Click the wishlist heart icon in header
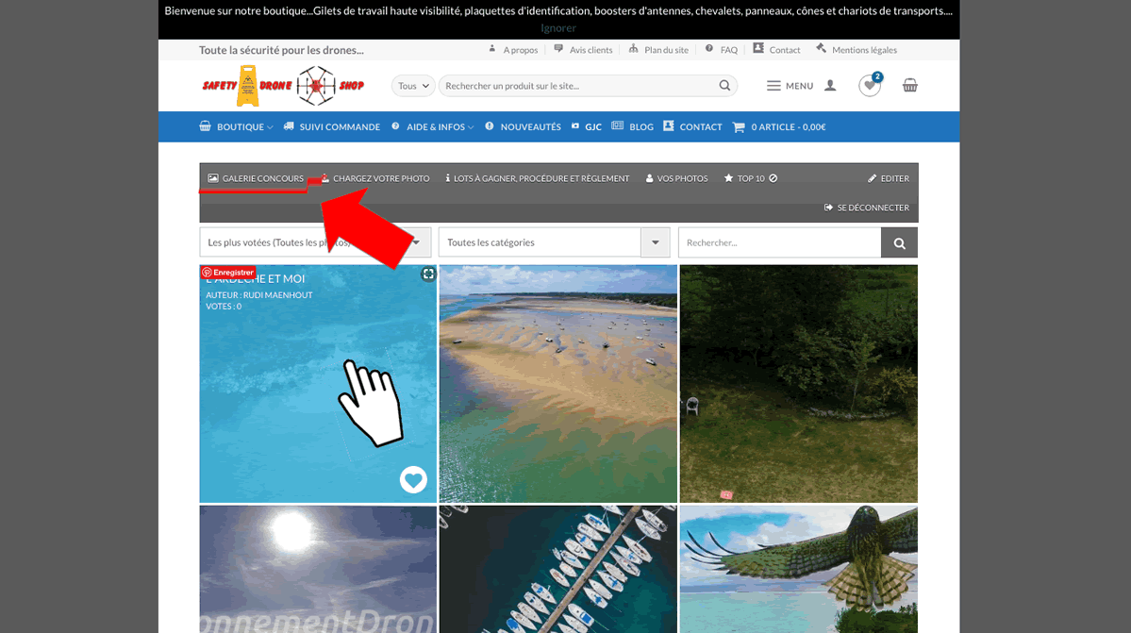Viewport: 1131px width, 633px height. point(869,86)
